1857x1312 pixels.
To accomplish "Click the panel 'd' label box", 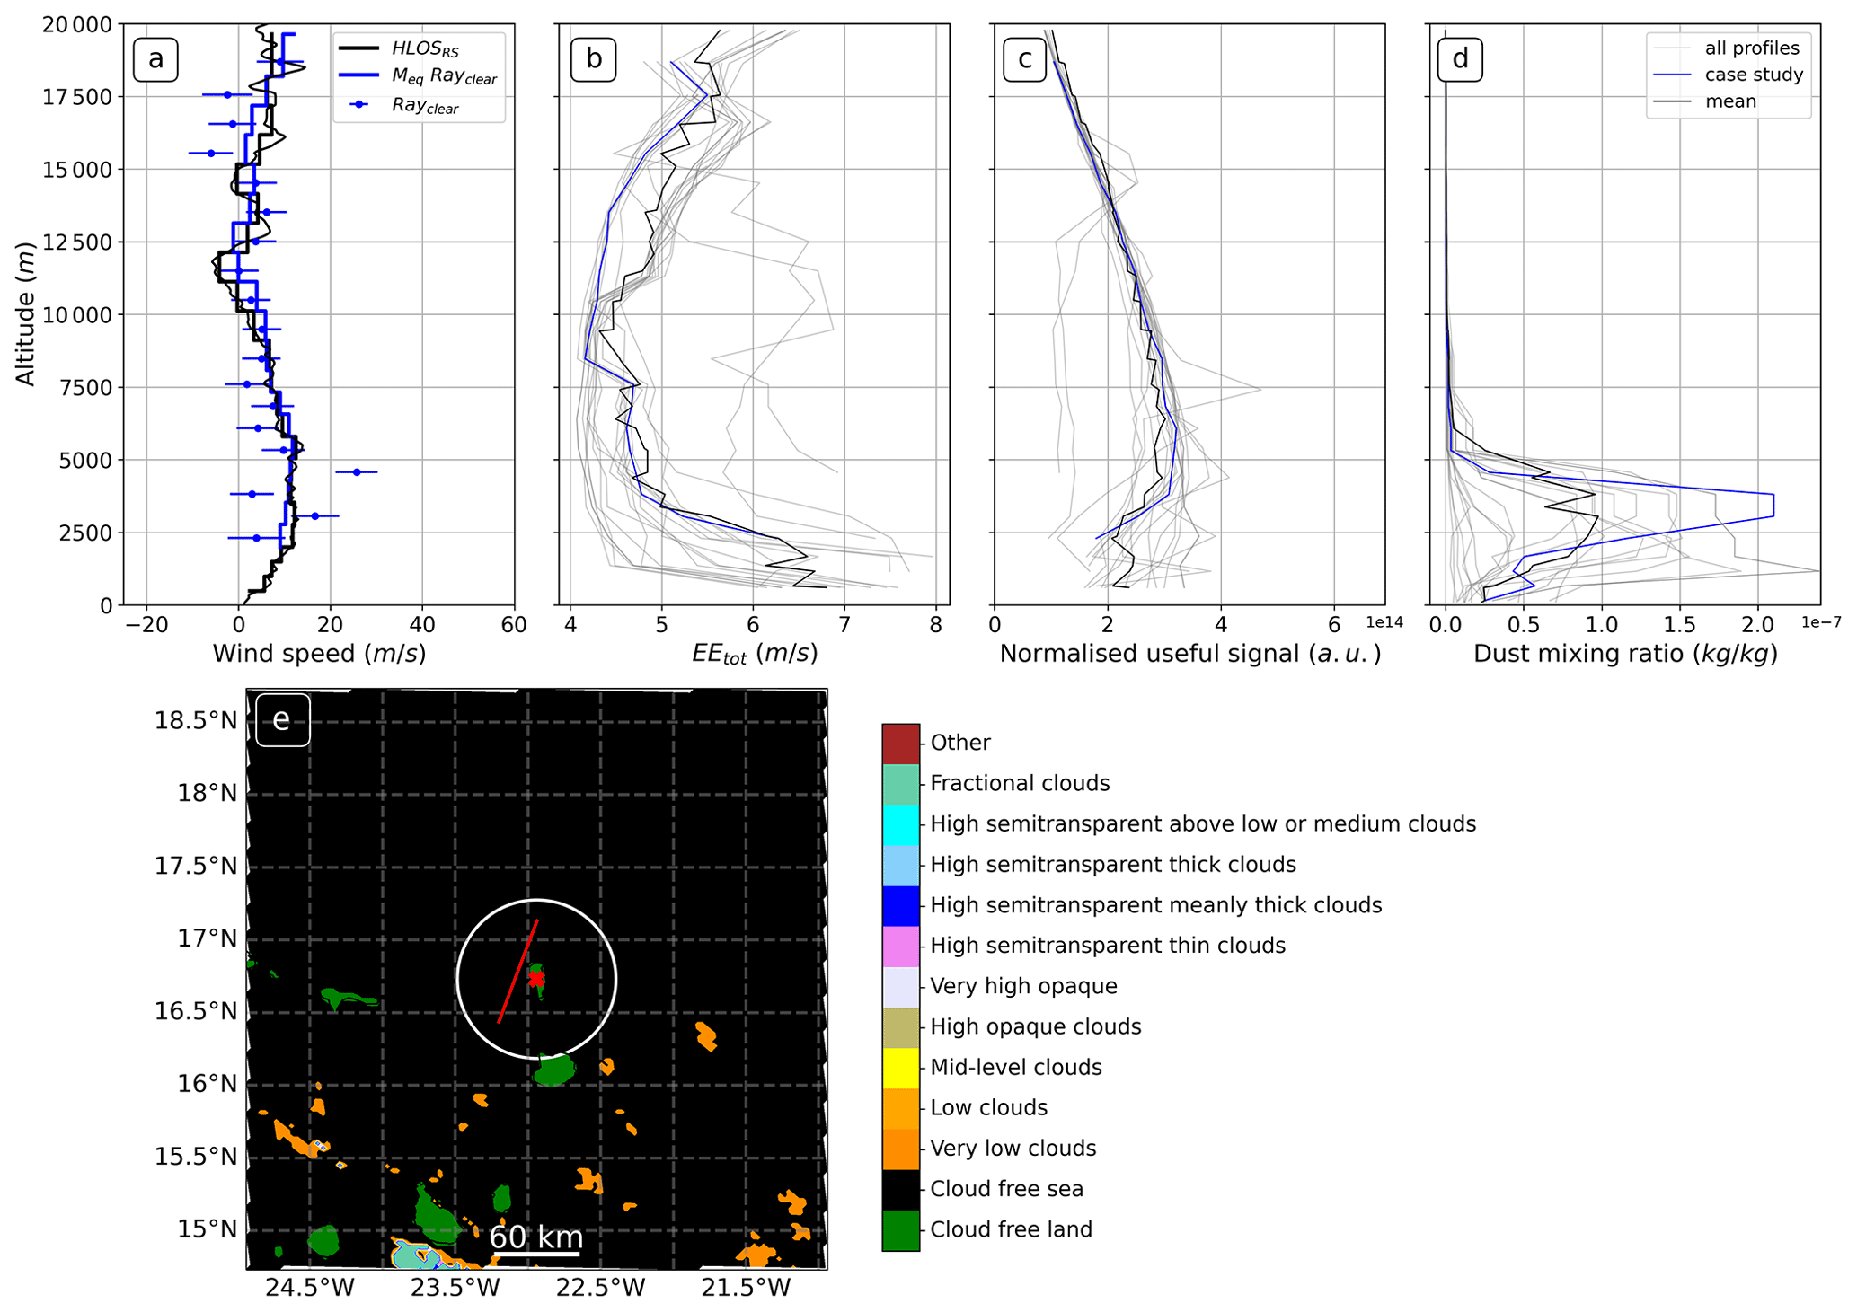I will tap(1460, 59).
